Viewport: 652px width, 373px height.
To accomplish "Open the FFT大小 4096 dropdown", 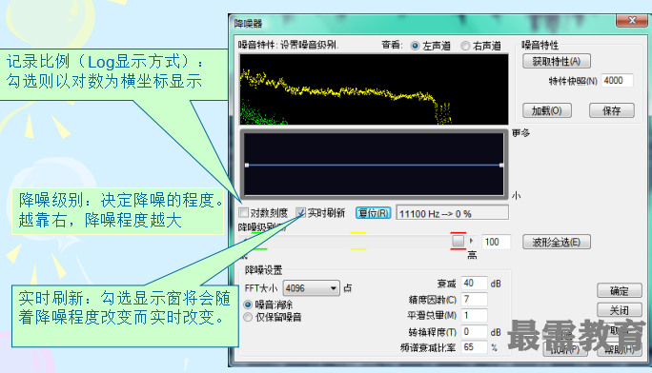I will tap(311, 288).
